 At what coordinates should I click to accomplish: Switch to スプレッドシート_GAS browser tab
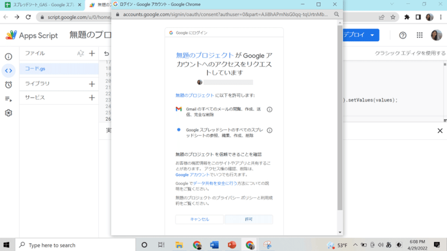click(x=44, y=5)
